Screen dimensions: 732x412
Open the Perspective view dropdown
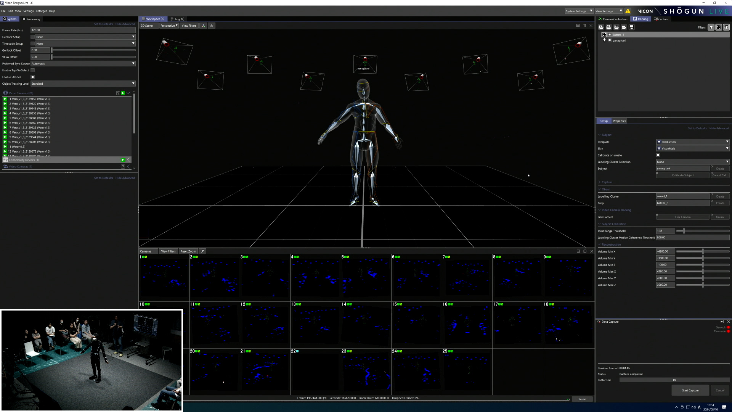click(169, 26)
